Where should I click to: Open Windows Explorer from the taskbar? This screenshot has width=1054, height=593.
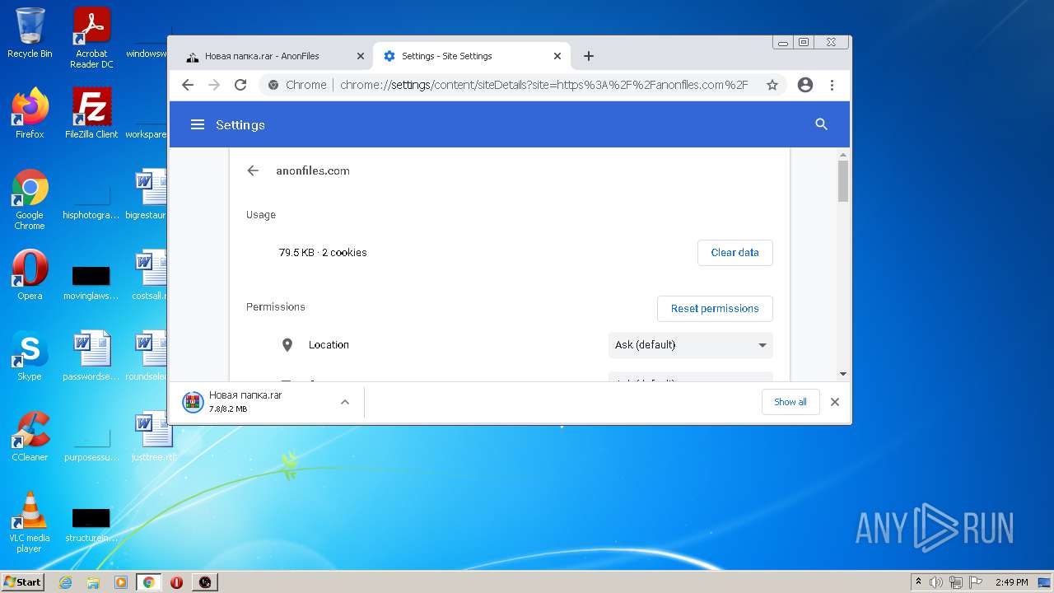93,582
